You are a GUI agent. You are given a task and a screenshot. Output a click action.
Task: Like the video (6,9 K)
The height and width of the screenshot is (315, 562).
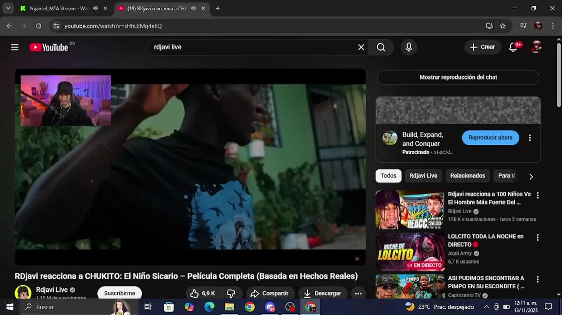202,293
